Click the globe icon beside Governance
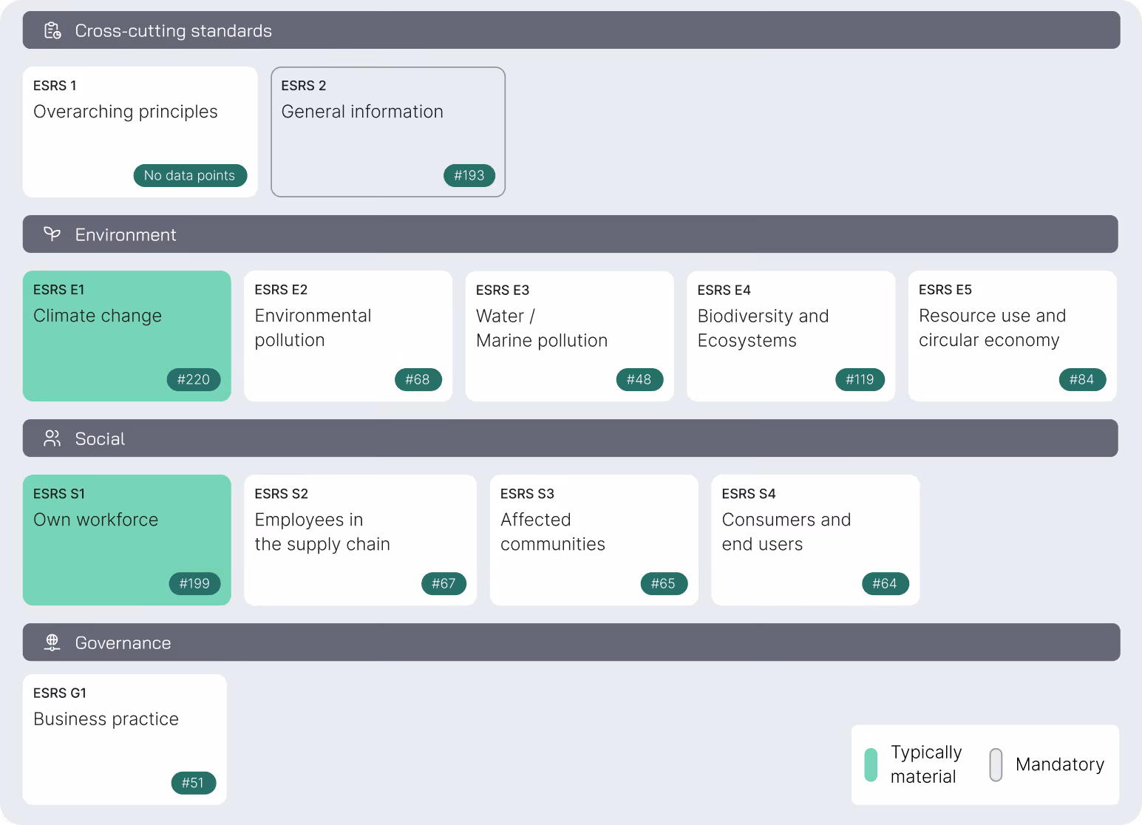 (x=52, y=642)
